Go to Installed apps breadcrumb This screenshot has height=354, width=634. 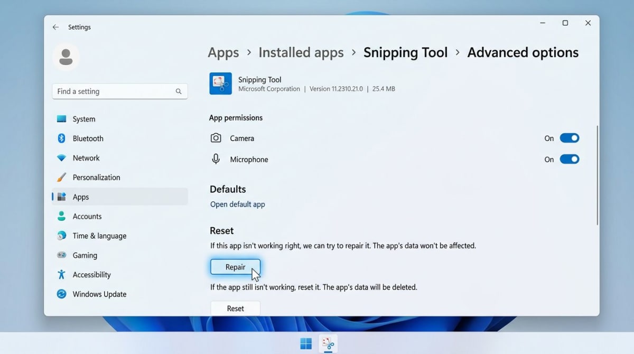pyautogui.click(x=301, y=53)
